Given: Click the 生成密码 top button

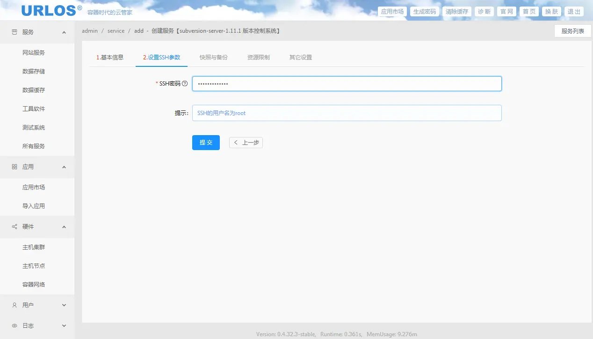Looking at the screenshot, I should (425, 12).
